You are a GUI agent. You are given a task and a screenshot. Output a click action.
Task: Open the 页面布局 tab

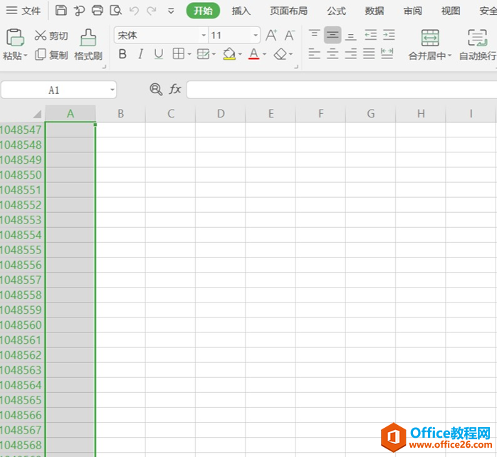coord(288,11)
